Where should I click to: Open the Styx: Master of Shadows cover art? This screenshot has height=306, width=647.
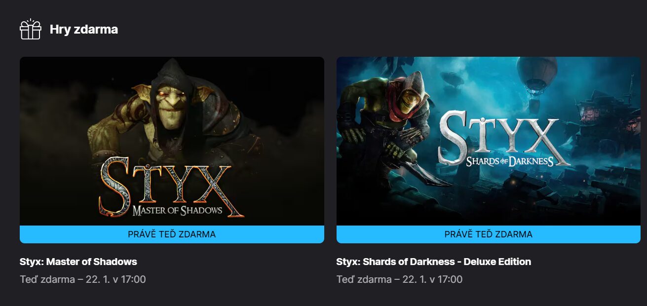(172, 141)
